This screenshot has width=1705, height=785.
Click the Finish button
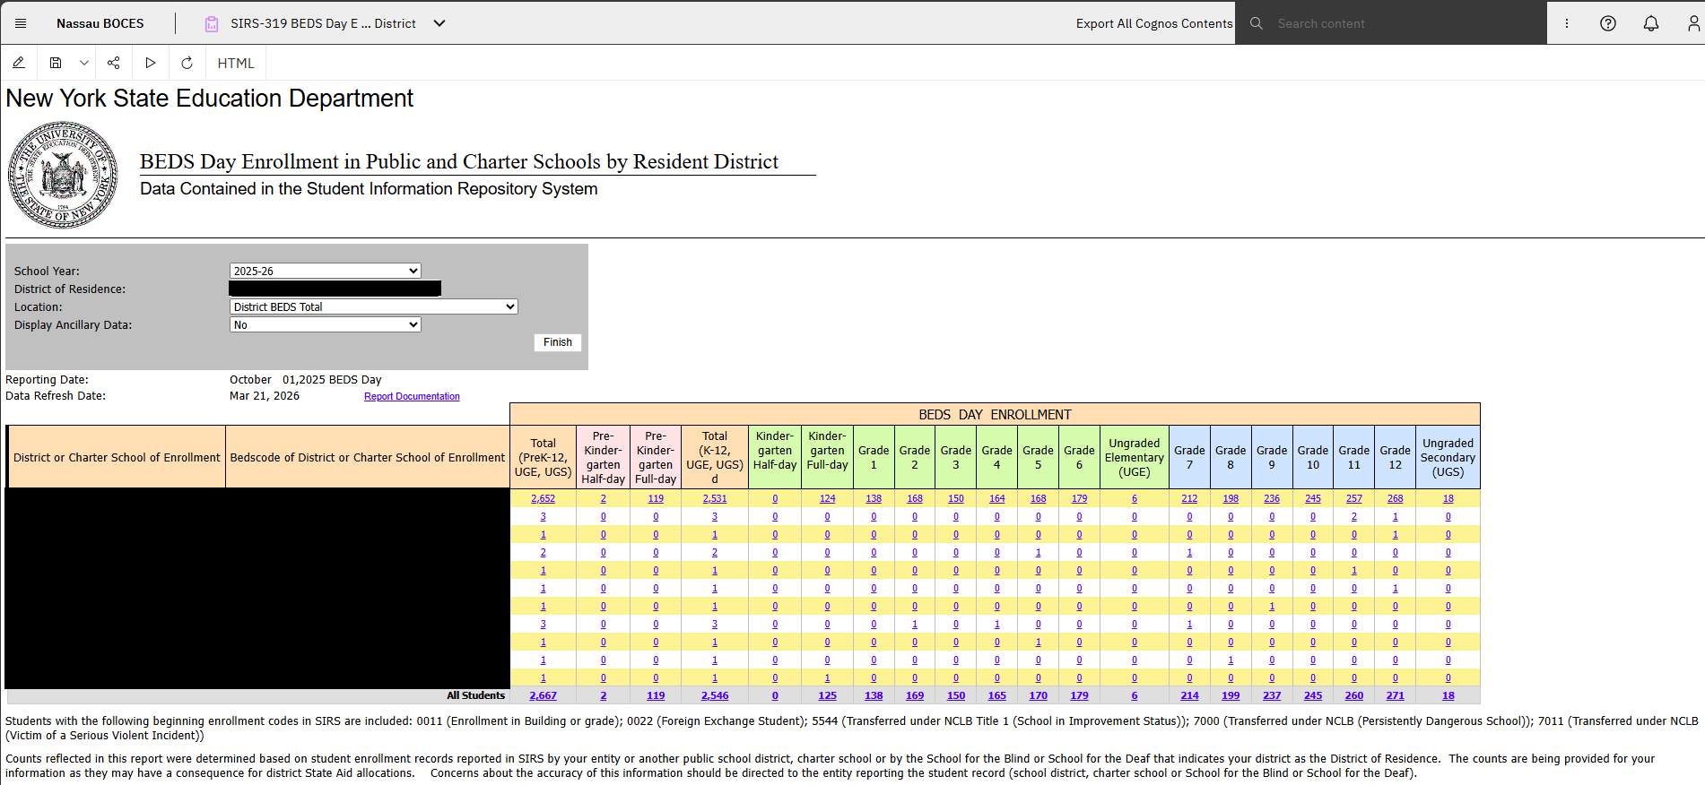pyautogui.click(x=558, y=342)
